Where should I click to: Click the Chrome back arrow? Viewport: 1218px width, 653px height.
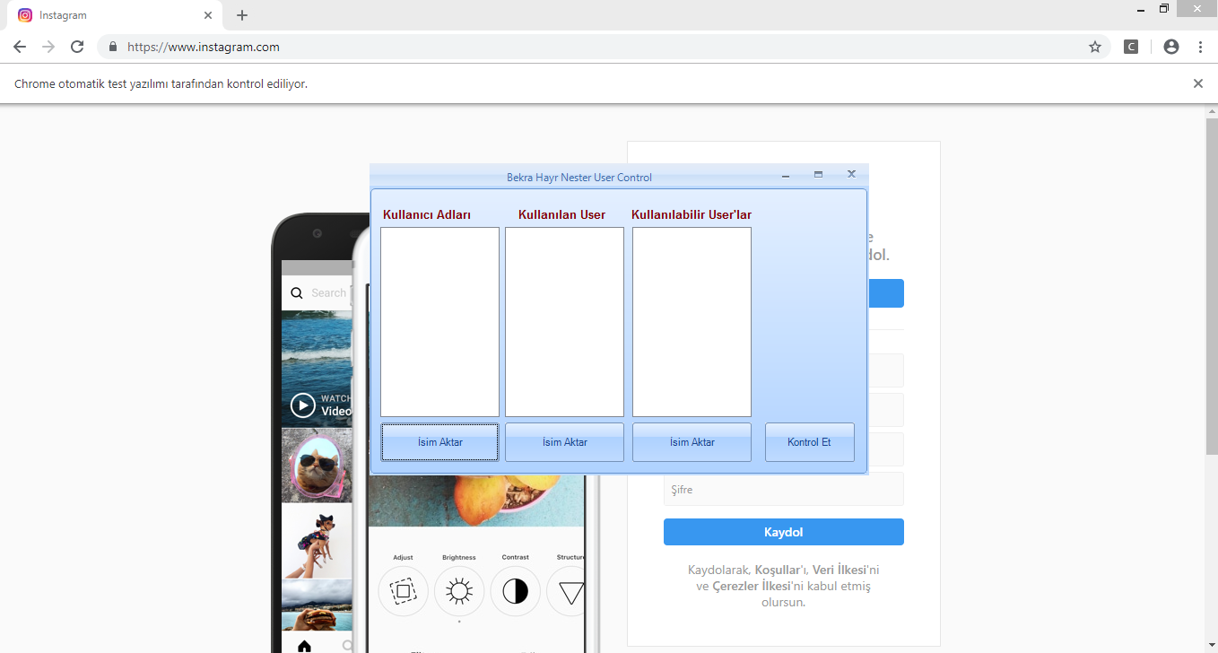20,47
